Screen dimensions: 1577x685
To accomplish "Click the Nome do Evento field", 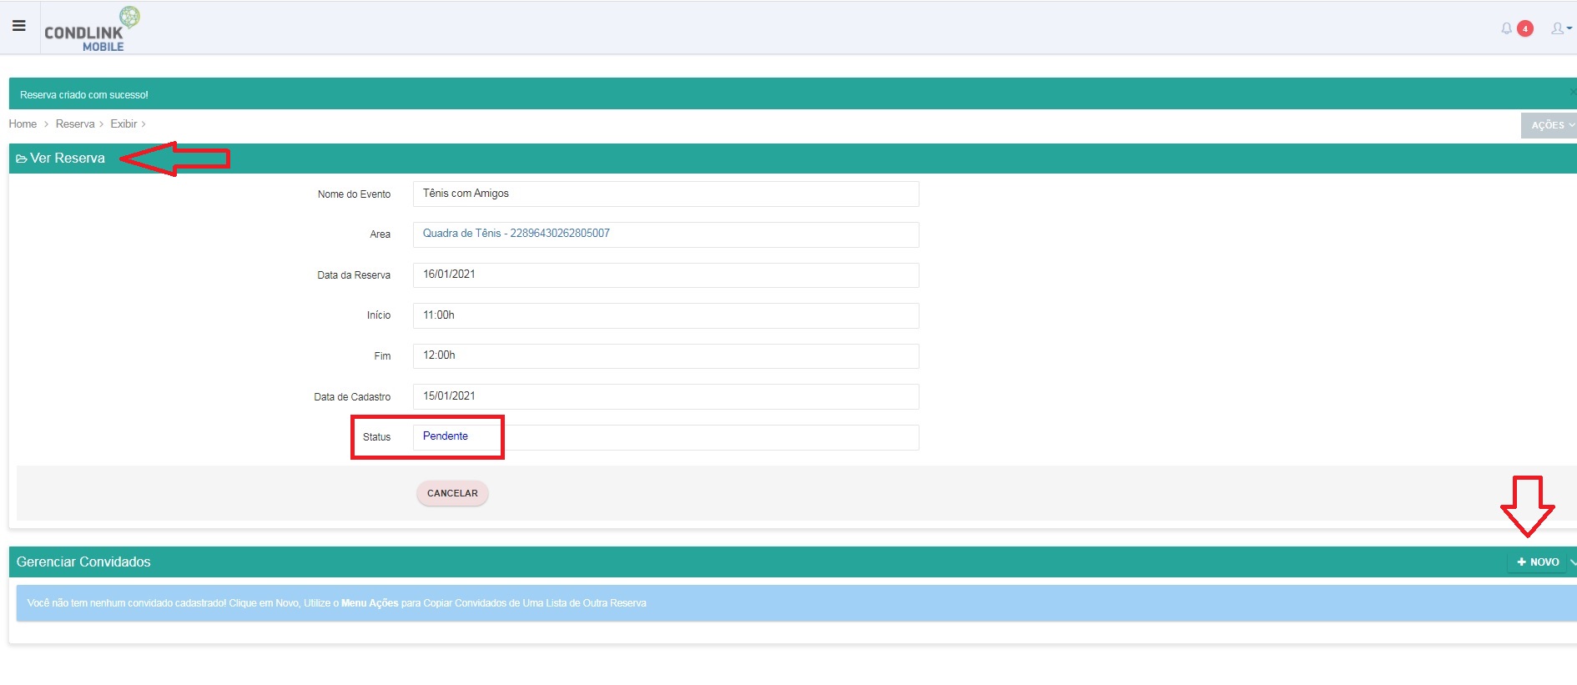I will coord(666,194).
